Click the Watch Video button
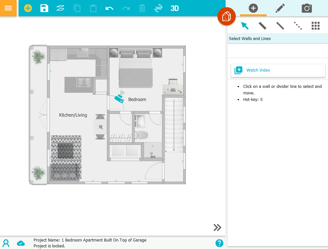This screenshot has width=328, height=249. point(278,70)
